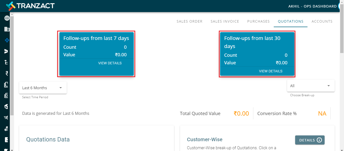The height and width of the screenshot is (151, 344).
Task: Select the blue plus icon in sidebar
Action: tap(7, 40)
